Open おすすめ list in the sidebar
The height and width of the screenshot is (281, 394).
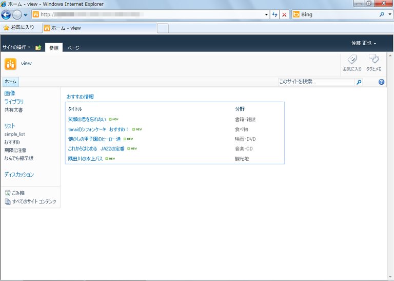coord(12,142)
